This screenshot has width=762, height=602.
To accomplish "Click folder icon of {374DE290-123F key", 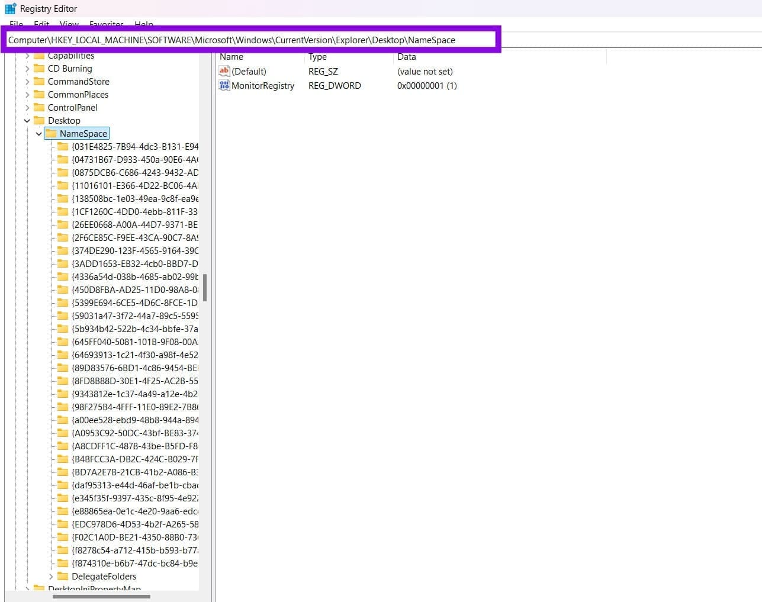I will point(63,250).
